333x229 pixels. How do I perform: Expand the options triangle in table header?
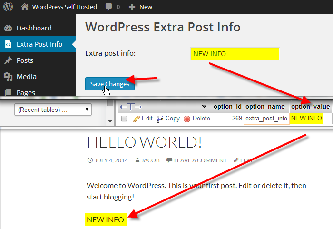204,106
